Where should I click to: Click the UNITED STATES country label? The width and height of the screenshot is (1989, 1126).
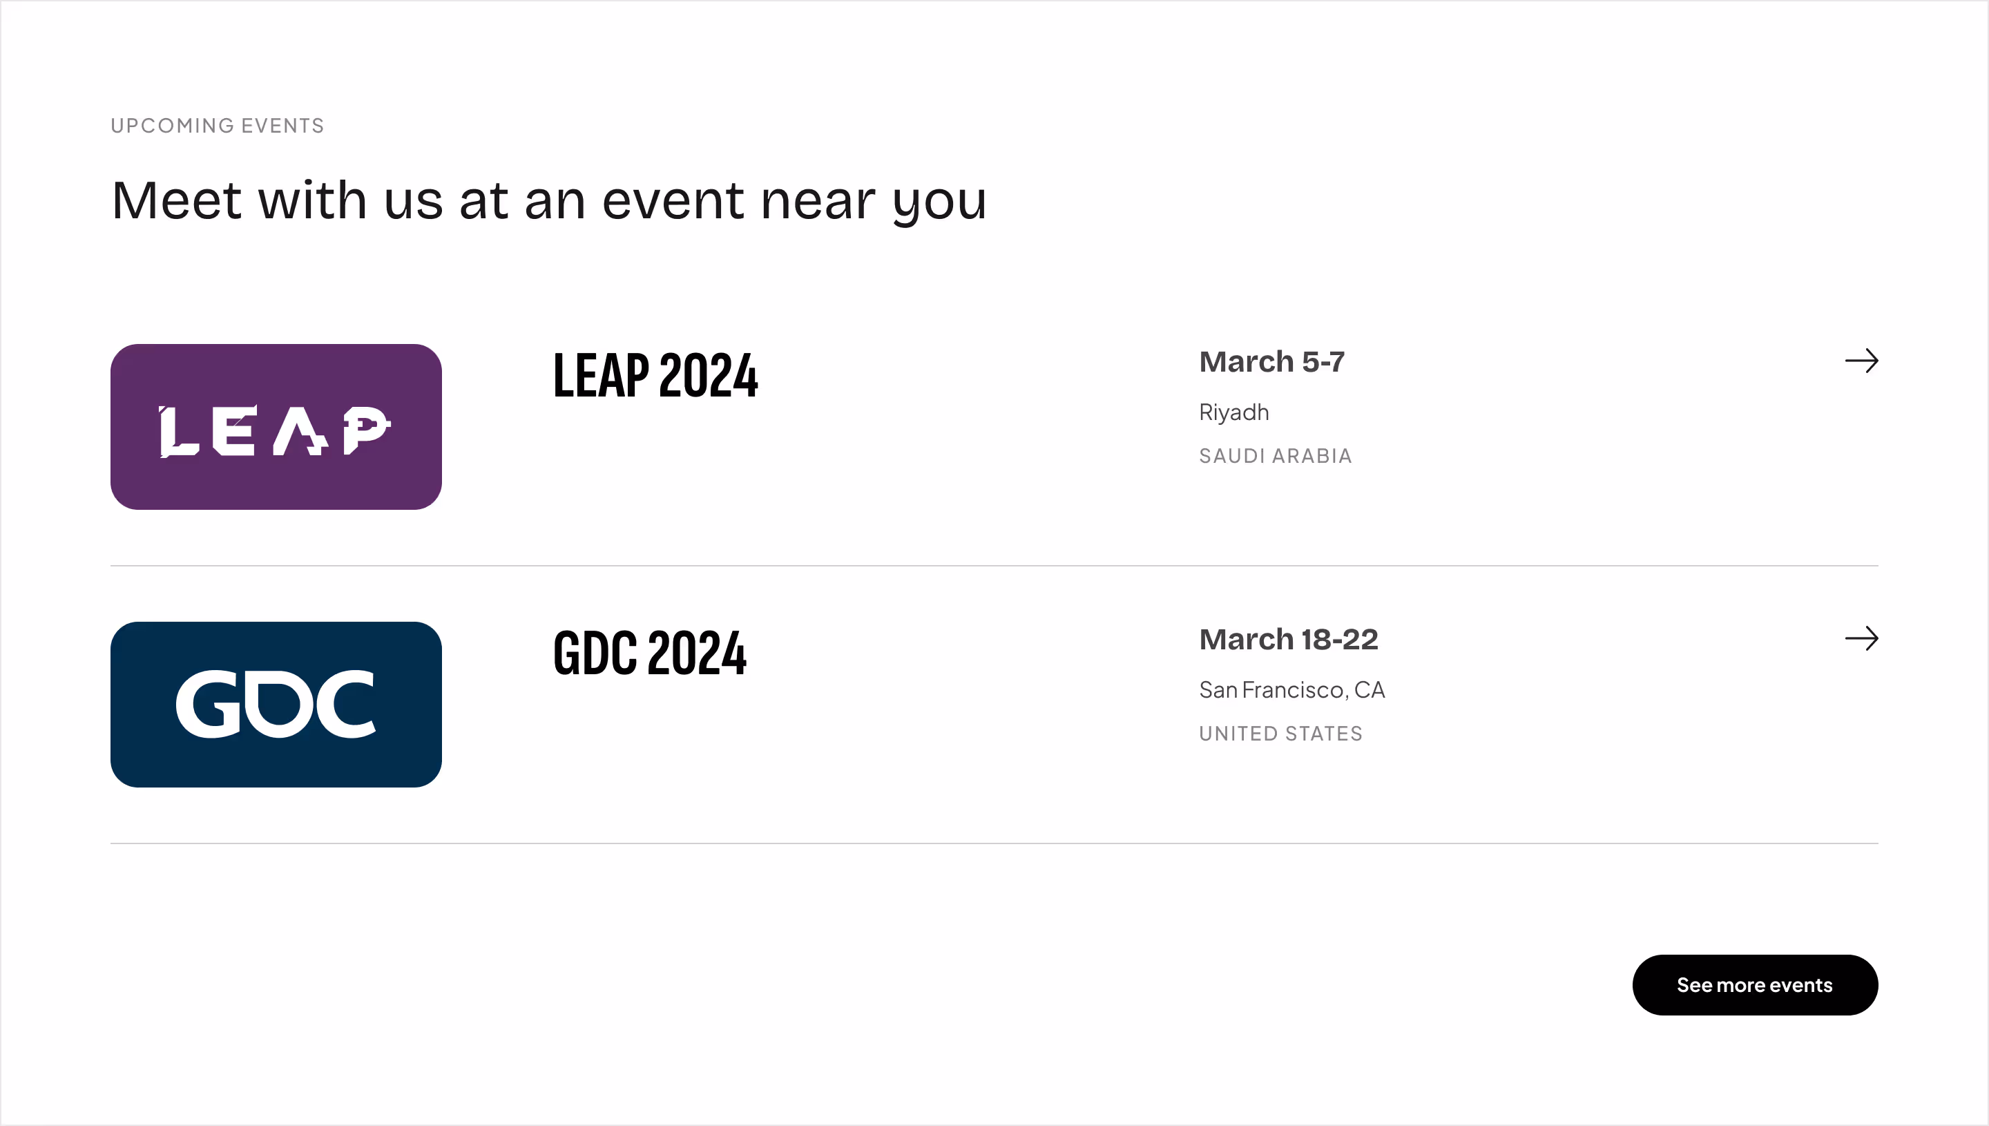point(1281,734)
